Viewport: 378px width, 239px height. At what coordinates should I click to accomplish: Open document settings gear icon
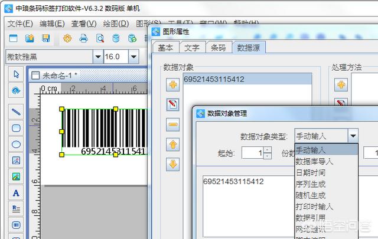click(67, 38)
